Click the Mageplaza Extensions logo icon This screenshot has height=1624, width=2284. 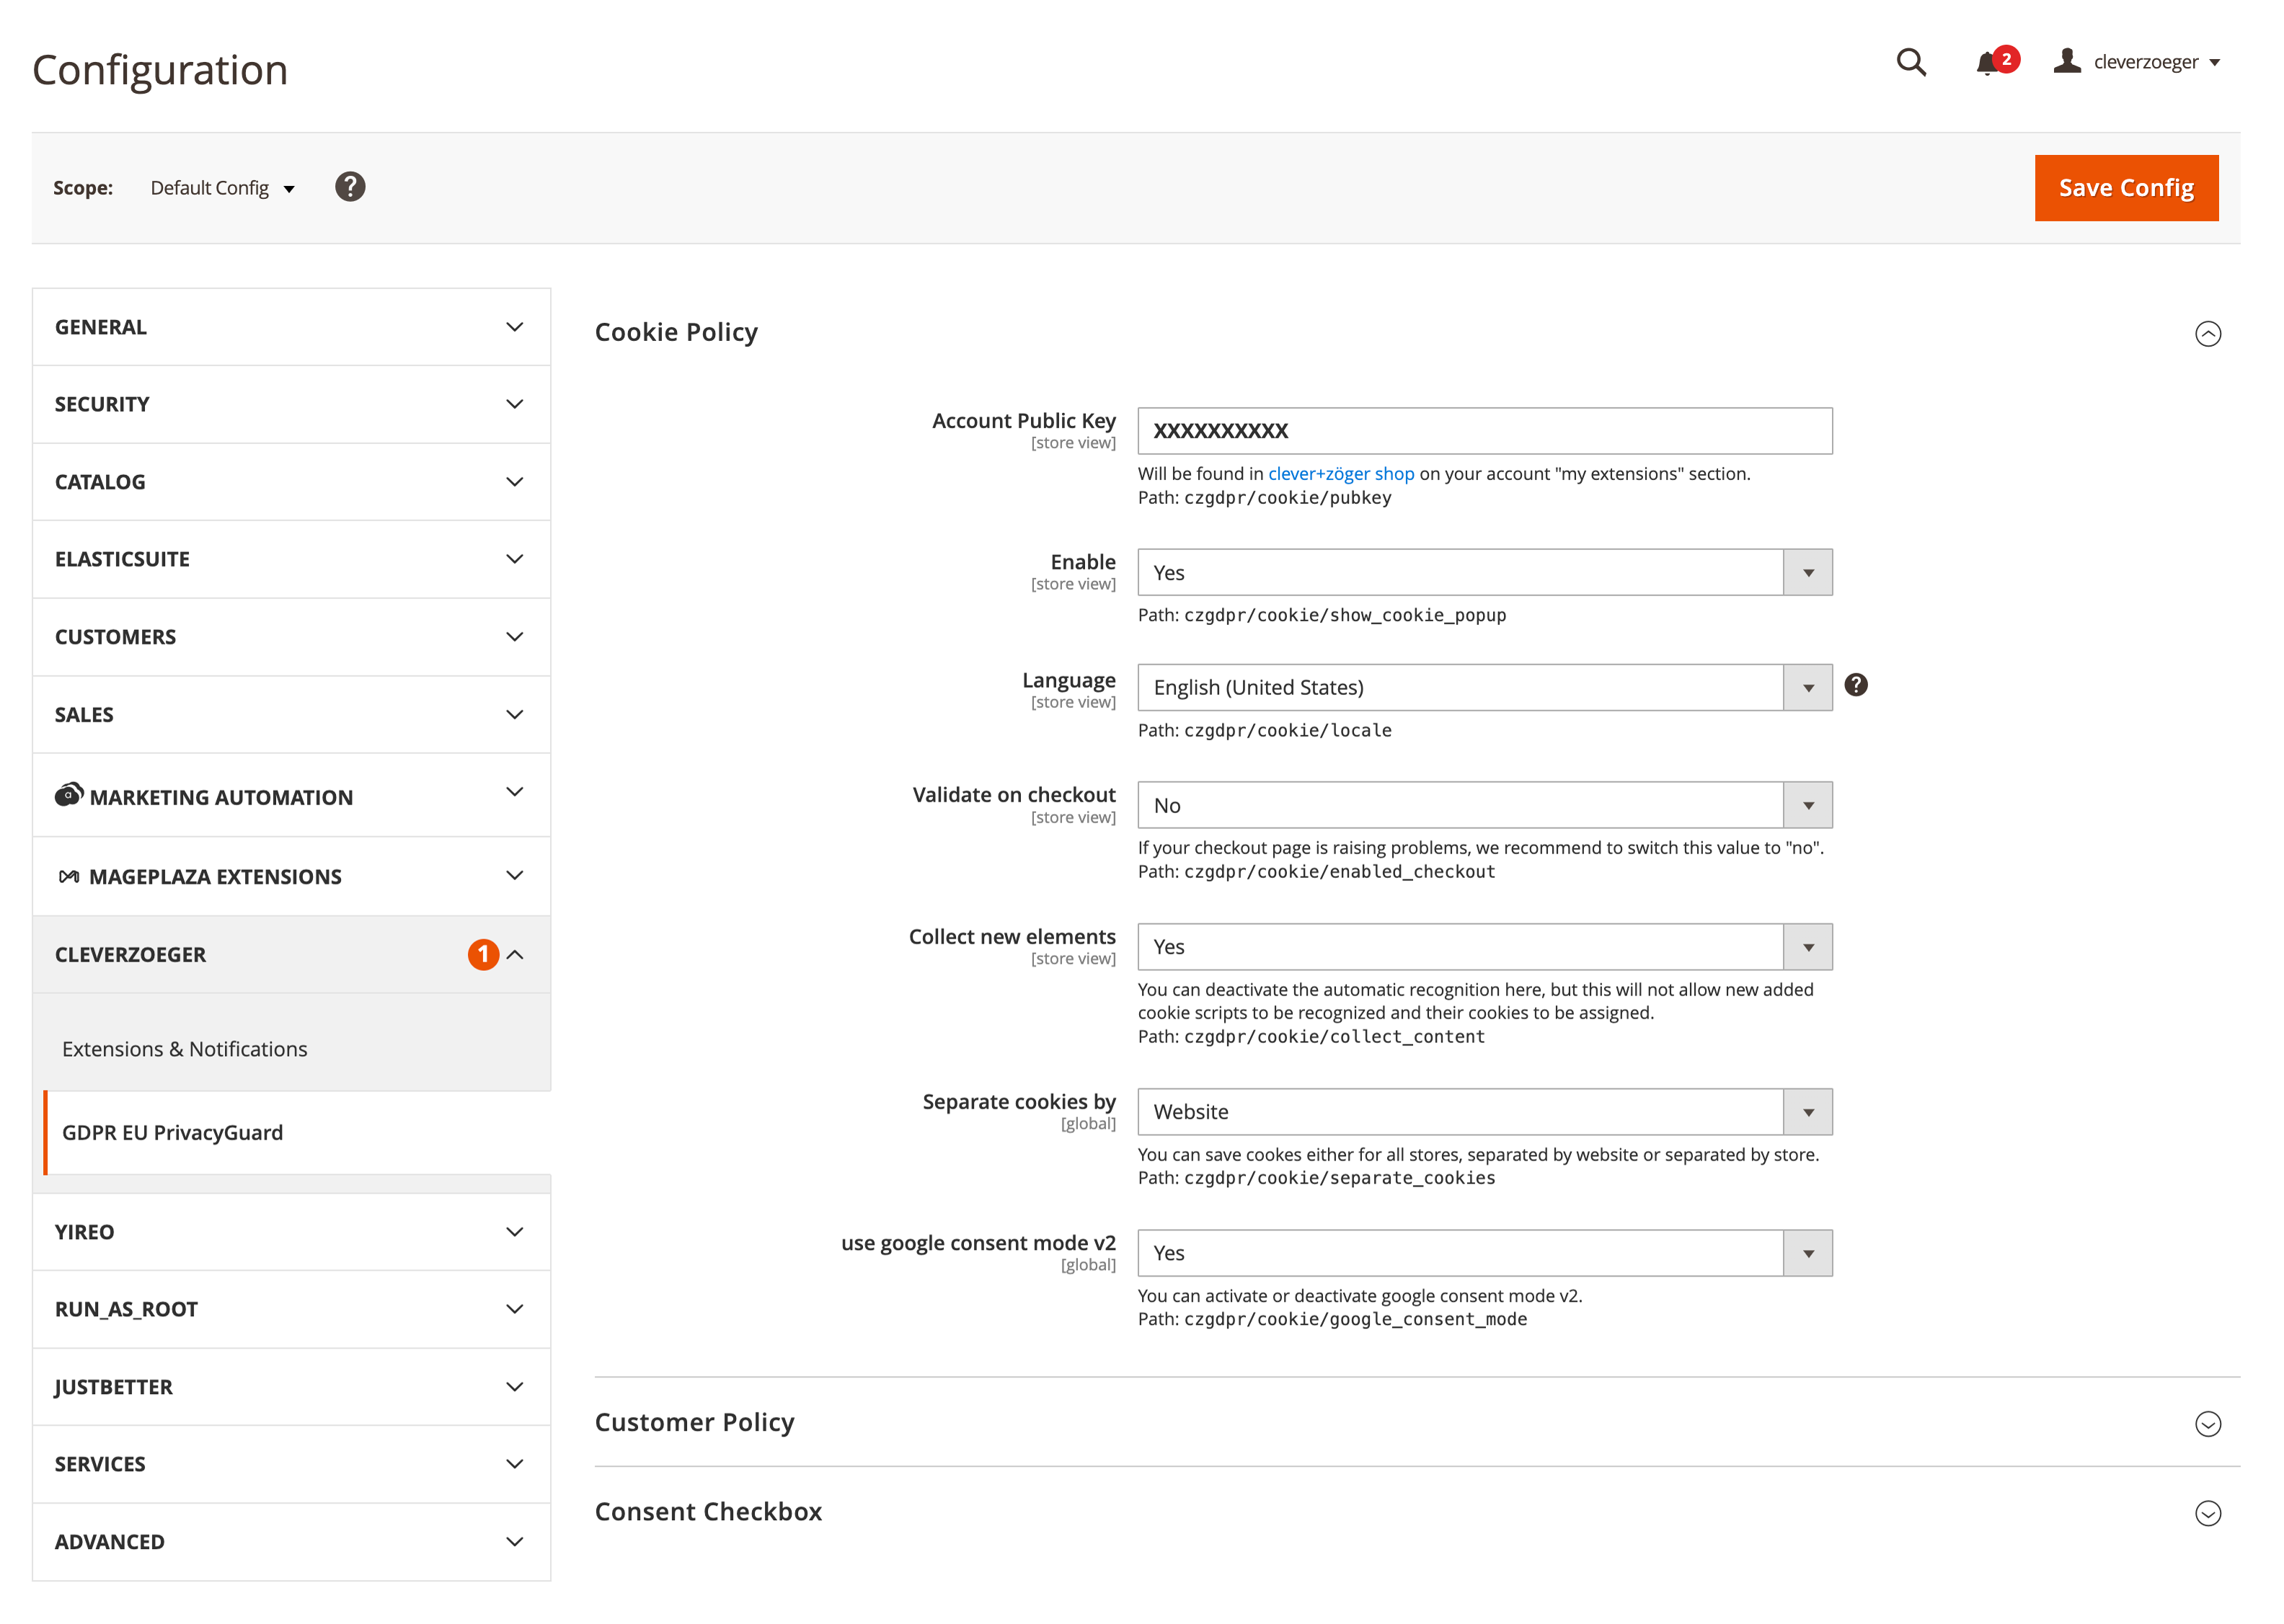point(69,876)
